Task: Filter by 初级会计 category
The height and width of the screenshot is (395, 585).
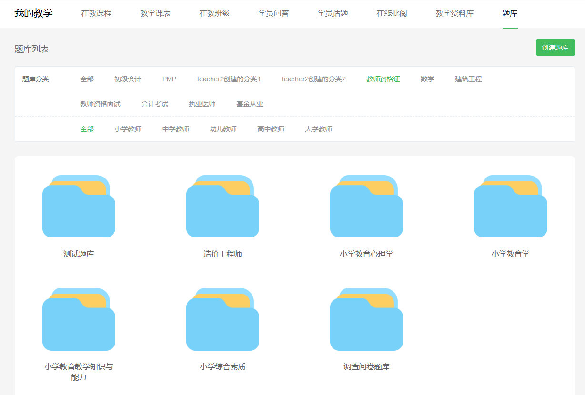Action: tap(128, 79)
